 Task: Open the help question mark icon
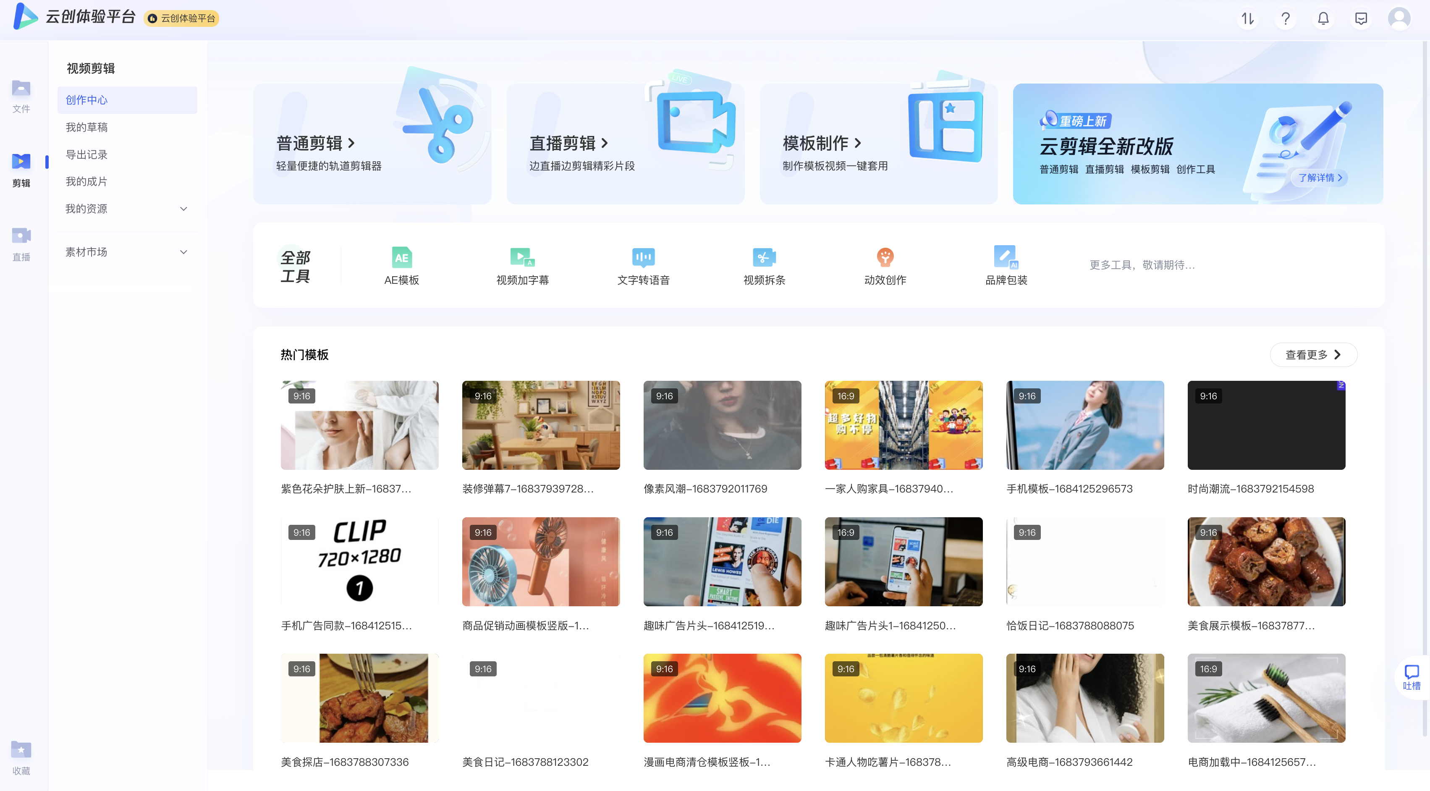point(1285,19)
